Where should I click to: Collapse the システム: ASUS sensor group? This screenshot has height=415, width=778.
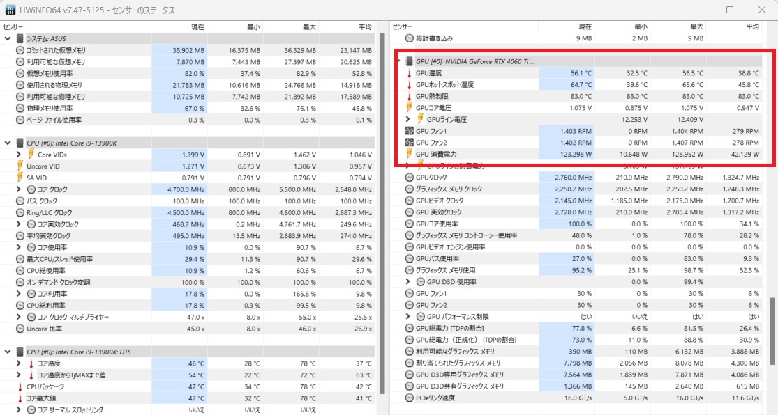(x=8, y=38)
